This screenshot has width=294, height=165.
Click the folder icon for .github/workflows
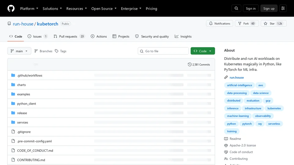pyautogui.click(x=13, y=75)
